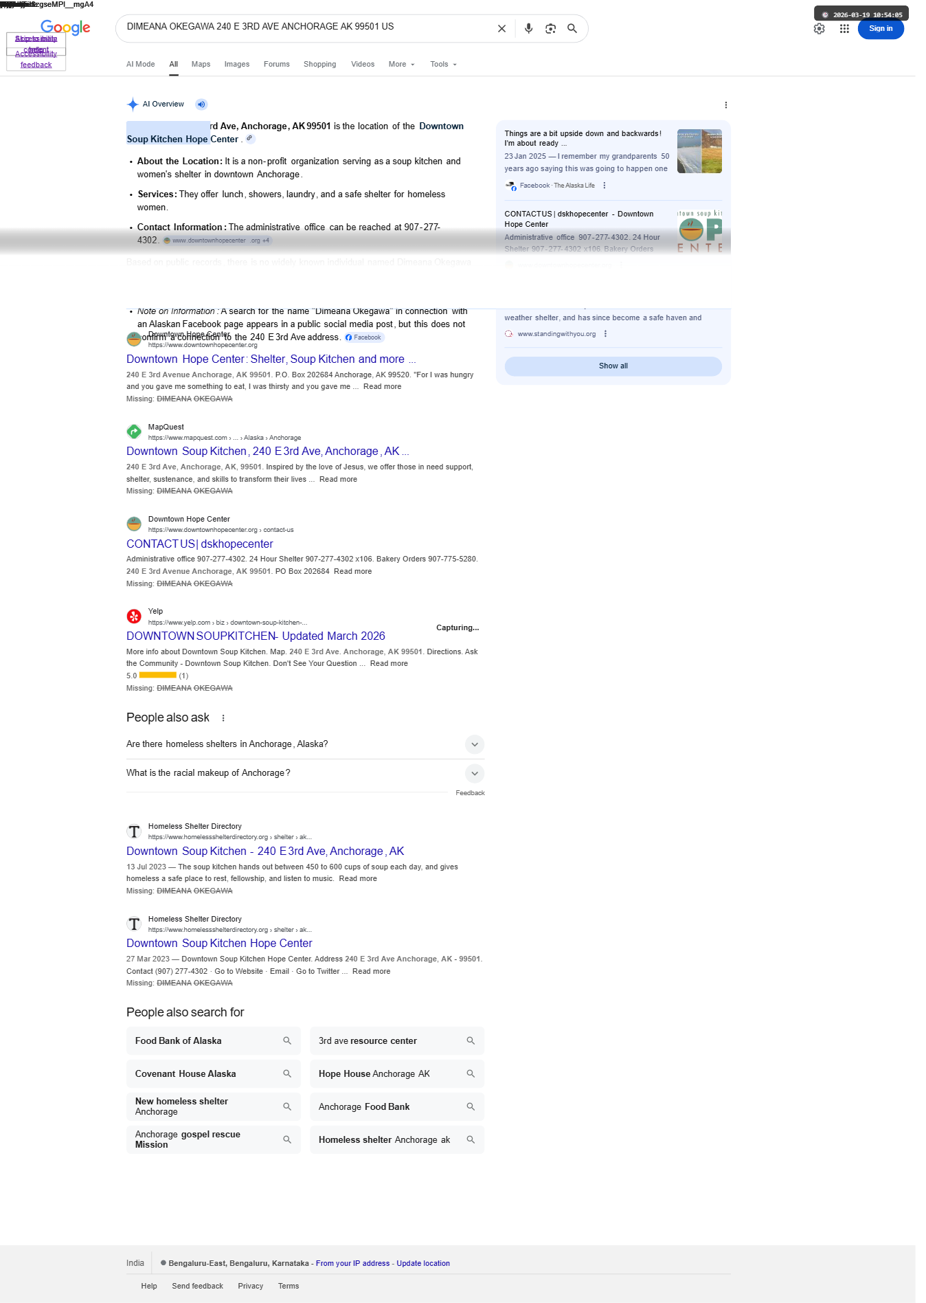
Task: Search for 'Anchorage gospel rescue Mission'
Action: point(214,1140)
